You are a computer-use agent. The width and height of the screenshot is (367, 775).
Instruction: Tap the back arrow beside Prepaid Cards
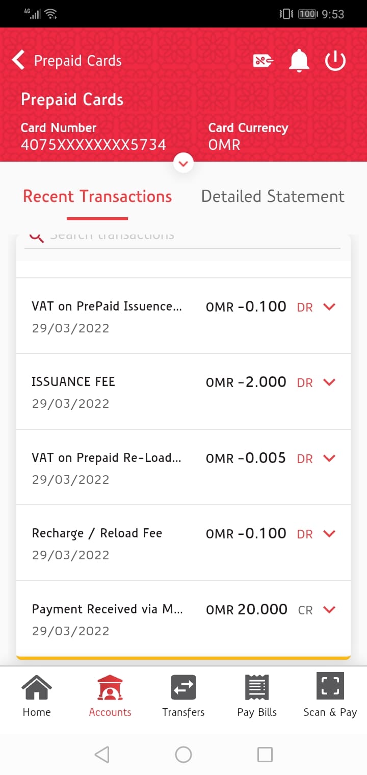tap(18, 60)
